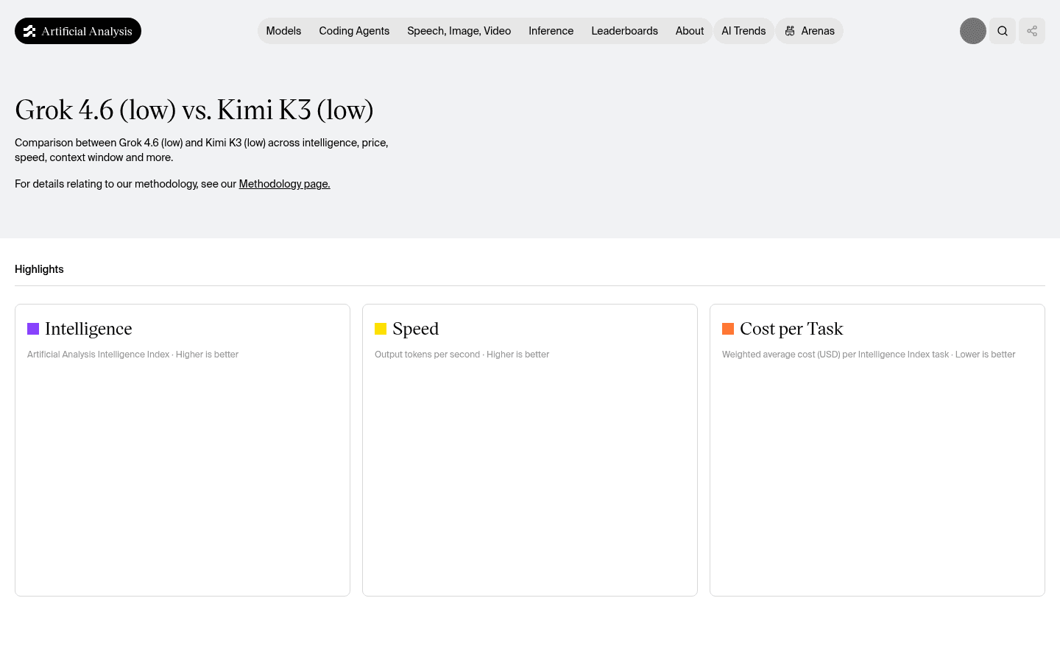Open Speech, Image, Video menu

459,31
